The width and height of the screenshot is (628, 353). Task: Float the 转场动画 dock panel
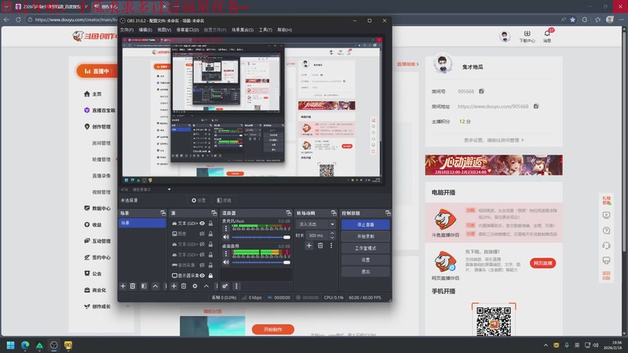click(x=334, y=213)
